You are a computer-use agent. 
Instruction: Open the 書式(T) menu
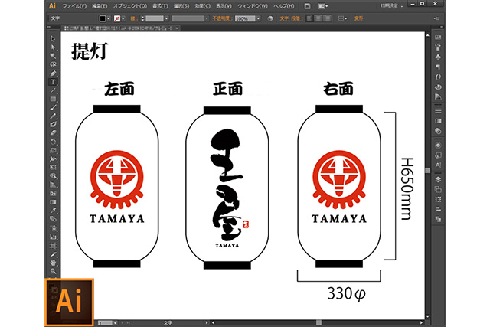160,6
